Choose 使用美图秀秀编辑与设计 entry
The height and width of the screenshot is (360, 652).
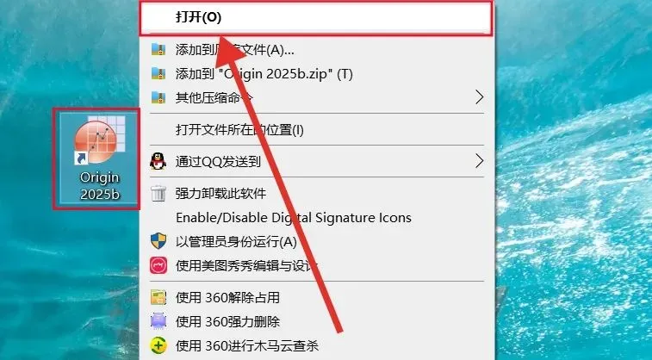point(317,265)
